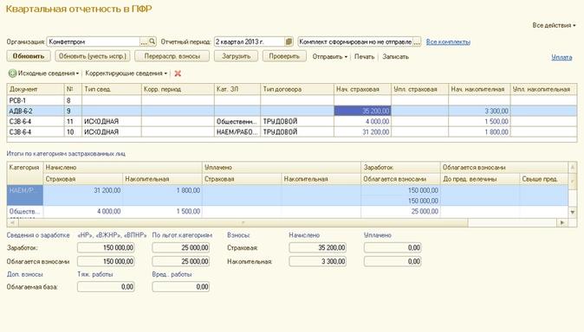
Task: Click the Записать command
Action: point(395,57)
